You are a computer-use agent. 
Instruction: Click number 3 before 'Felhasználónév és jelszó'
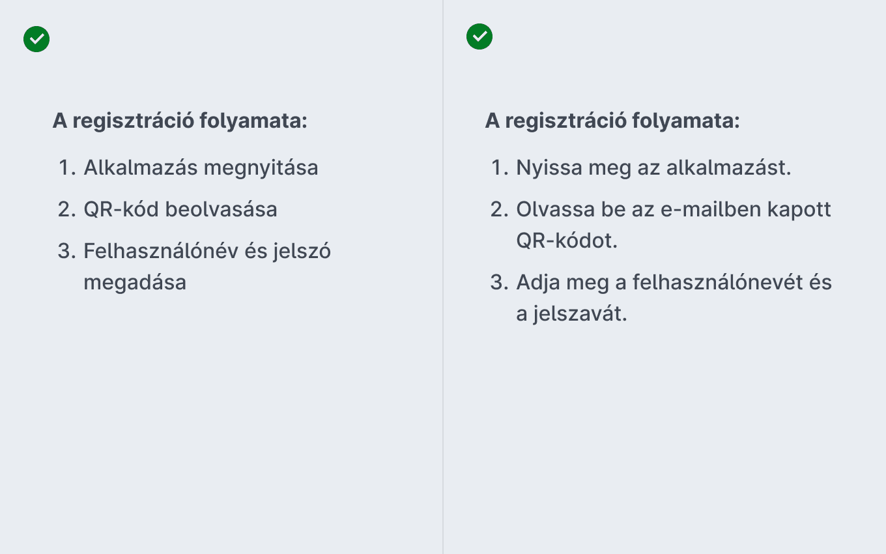pyautogui.click(x=67, y=251)
